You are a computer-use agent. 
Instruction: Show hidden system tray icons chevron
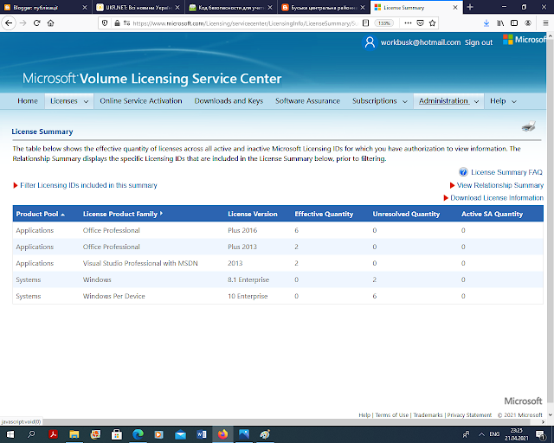click(481, 434)
